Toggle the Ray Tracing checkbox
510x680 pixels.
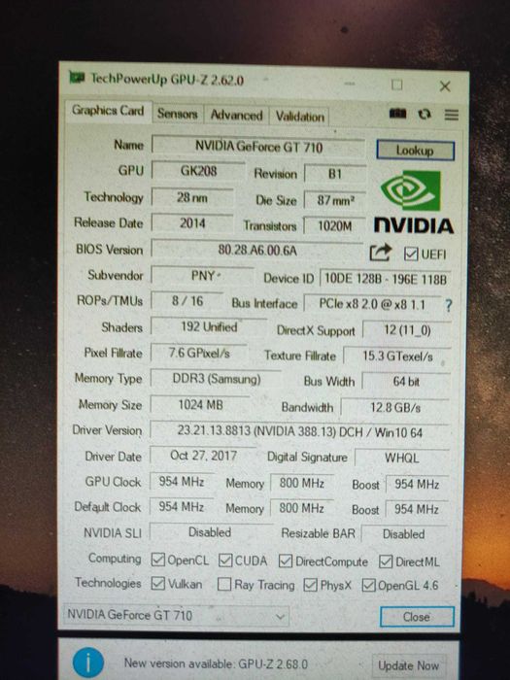(x=223, y=584)
